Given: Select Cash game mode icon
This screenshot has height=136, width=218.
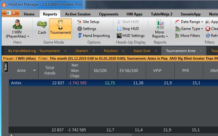Looking at the screenshot, I should [x=42, y=24].
